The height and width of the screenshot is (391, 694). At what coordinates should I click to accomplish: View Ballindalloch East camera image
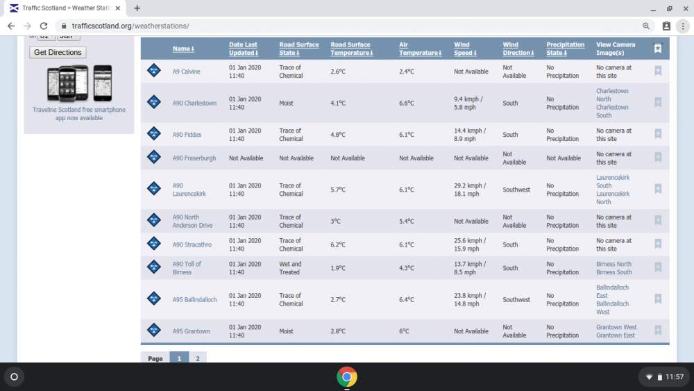612,292
